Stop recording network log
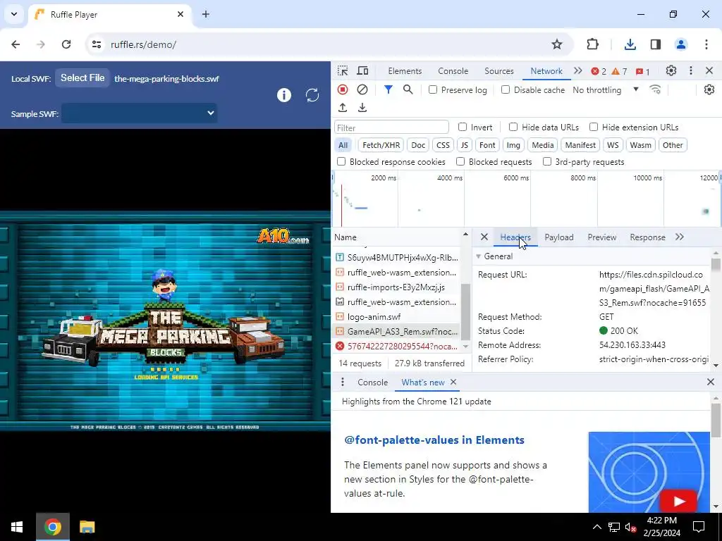This screenshot has height=541, width=722. tap(343, 89)
